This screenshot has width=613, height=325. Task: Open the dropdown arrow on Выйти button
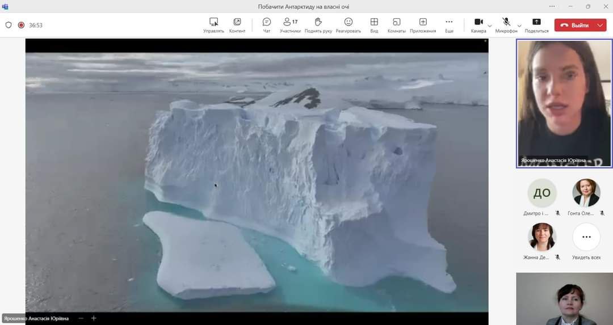pyautogui.click(x=601, y=25)
